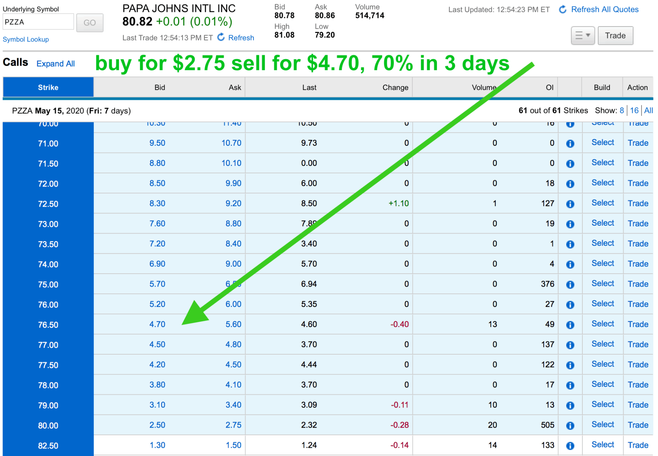The image size is (658, 456).
Task: Click the 77.50 strike cell
Action: [x=48, y=365]
